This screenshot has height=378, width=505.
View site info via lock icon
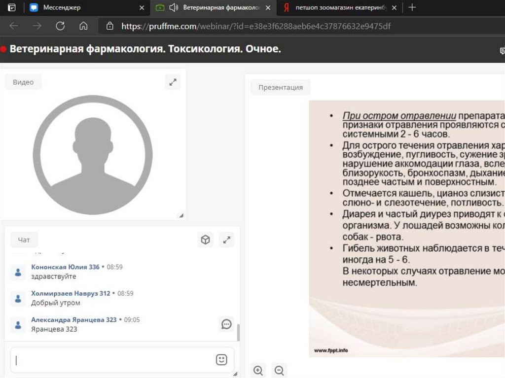pyautogui.click(x=109, y=26)
